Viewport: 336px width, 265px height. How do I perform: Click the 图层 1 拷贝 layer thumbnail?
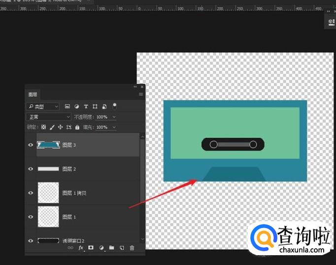(48, 193)
